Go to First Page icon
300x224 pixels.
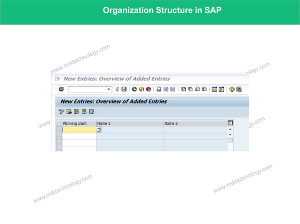click(183, 89)
